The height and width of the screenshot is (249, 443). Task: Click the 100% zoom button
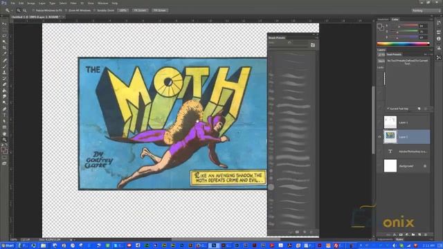click(123, 10)
